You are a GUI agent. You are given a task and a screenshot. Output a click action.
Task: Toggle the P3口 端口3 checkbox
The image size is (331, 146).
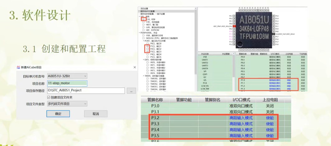(148, 52)
